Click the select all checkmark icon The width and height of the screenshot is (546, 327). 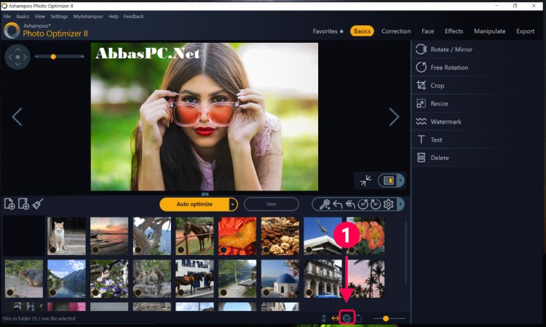pyautogui.click(x=347, y=318)
